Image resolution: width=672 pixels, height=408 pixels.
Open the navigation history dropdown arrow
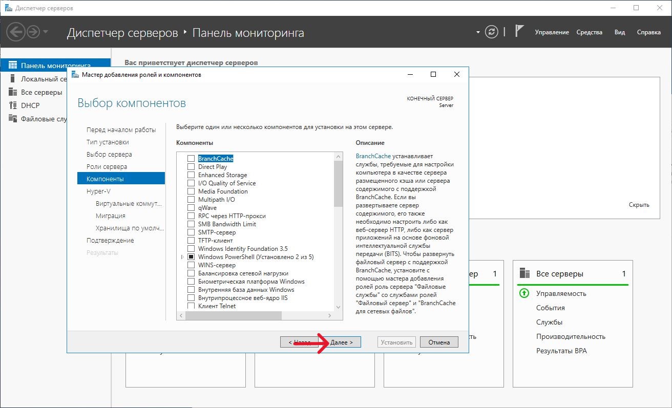point(46,32)
